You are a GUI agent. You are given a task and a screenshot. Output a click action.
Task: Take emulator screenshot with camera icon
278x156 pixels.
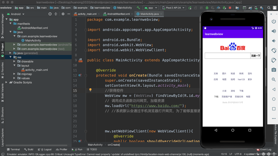click(x=274, y=70)
